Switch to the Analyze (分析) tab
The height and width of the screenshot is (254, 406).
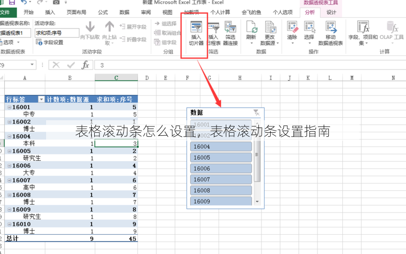coord(310,12)
